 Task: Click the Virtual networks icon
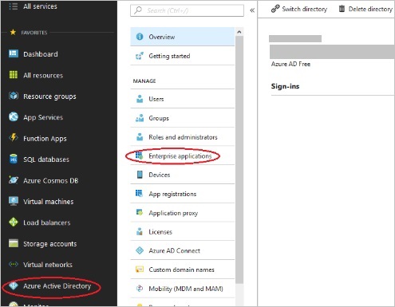pos(14,264)
